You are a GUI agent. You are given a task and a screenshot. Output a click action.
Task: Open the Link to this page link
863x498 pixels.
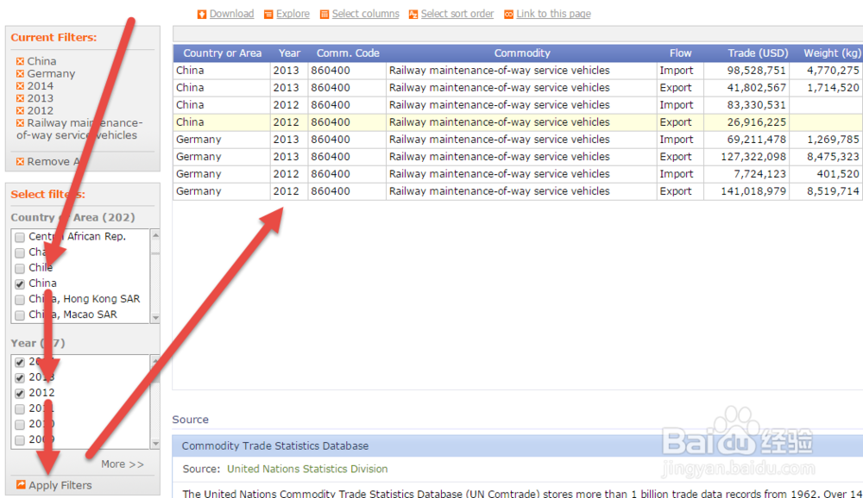coord(554,14)
